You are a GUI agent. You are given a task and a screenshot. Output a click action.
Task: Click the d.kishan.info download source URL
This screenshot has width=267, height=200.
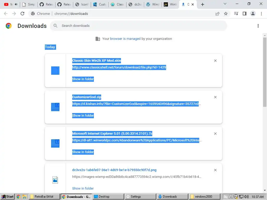pos(136,104)
